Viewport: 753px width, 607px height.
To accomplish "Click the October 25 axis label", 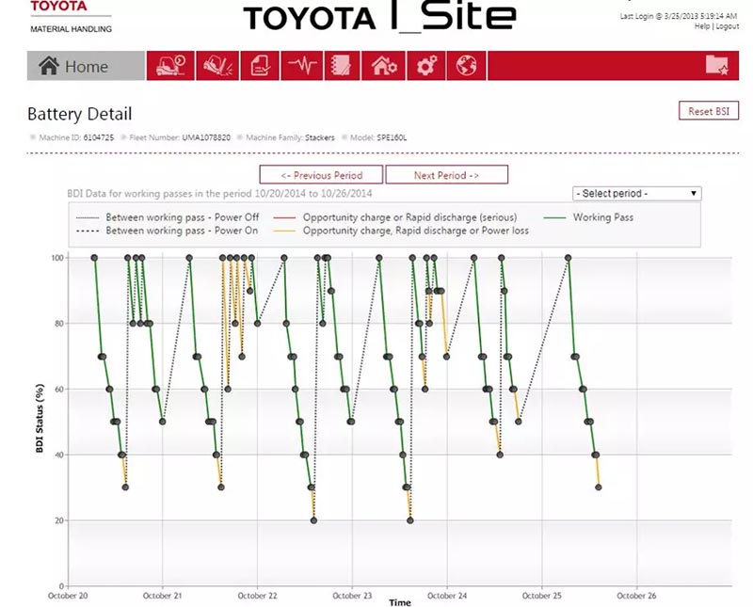I will pyautogui.click(x=542, y=596).
